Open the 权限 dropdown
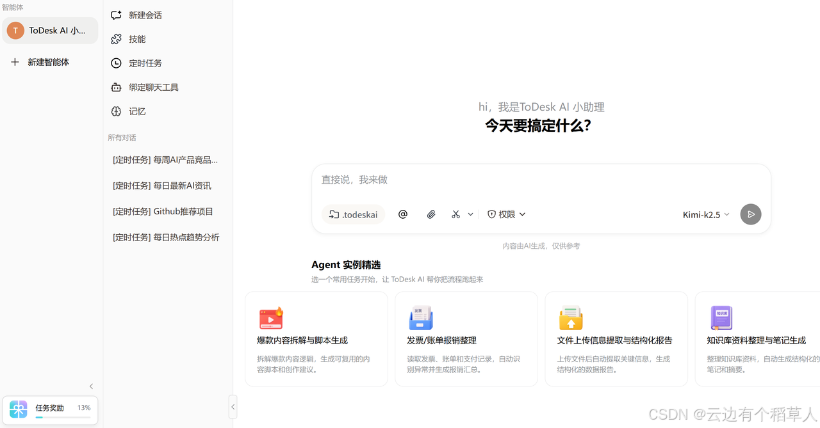Screen dimensions: 820x428 [506, 214]
